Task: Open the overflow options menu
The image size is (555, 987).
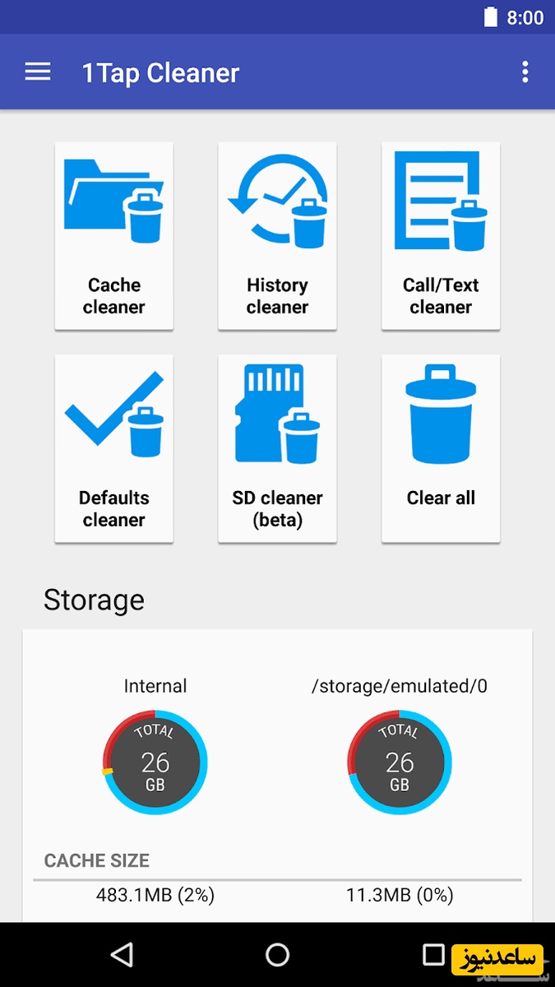Action: (x=525, y=72)
